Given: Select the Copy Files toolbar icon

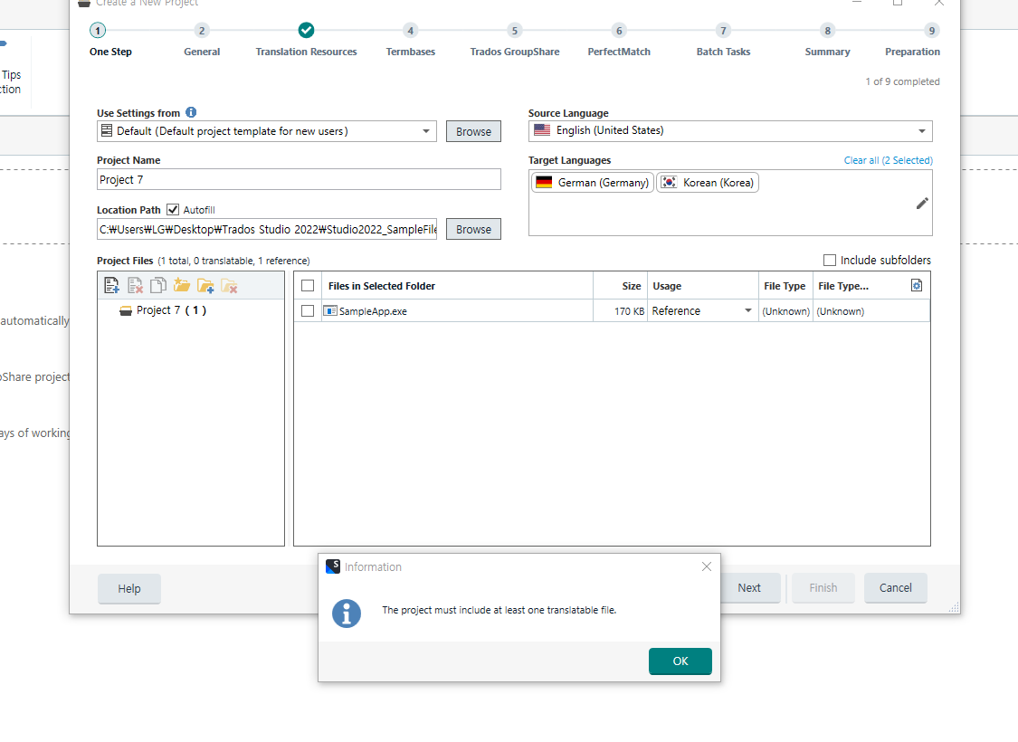Looking at the screenshot, I should point(158,284).
